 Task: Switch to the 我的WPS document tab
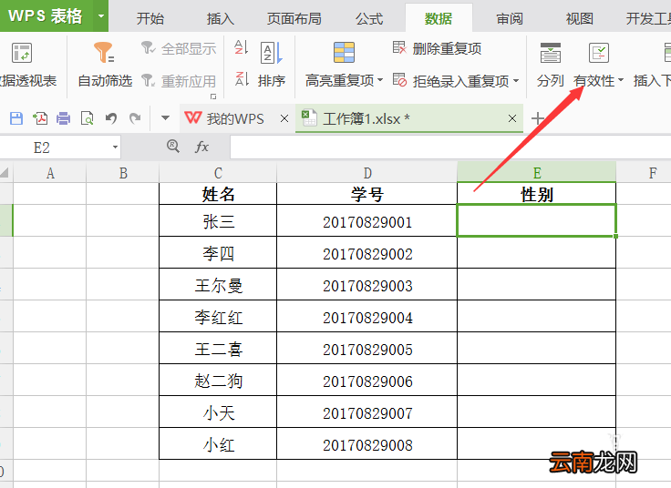(x=236, y=118)
